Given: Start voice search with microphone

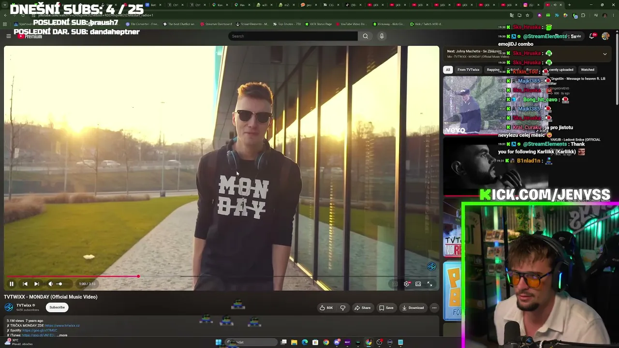Looking at the screenshot, I should pyautogui.click(x=382, y=36).
